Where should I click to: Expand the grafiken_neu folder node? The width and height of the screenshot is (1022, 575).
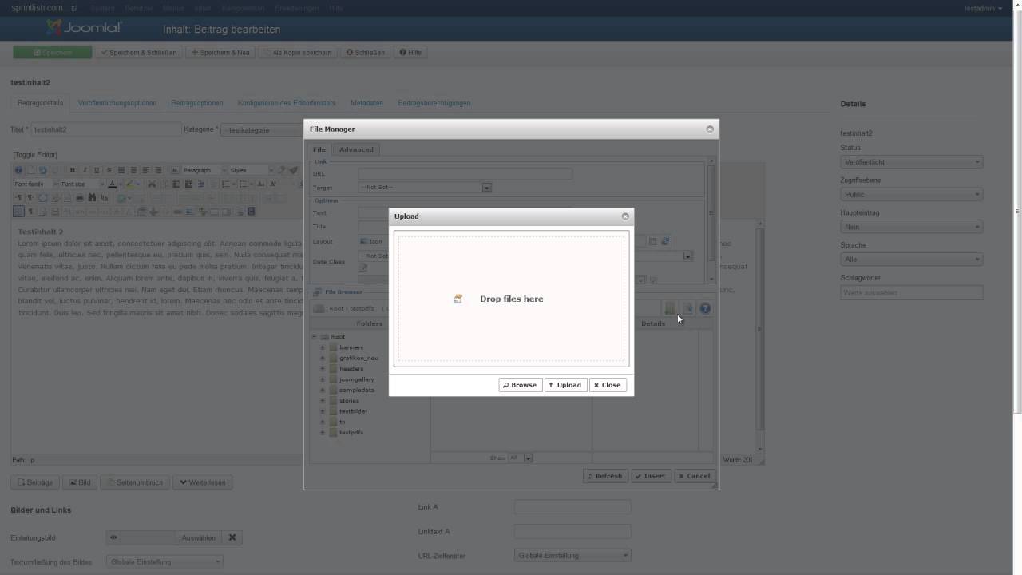(323, 358)
